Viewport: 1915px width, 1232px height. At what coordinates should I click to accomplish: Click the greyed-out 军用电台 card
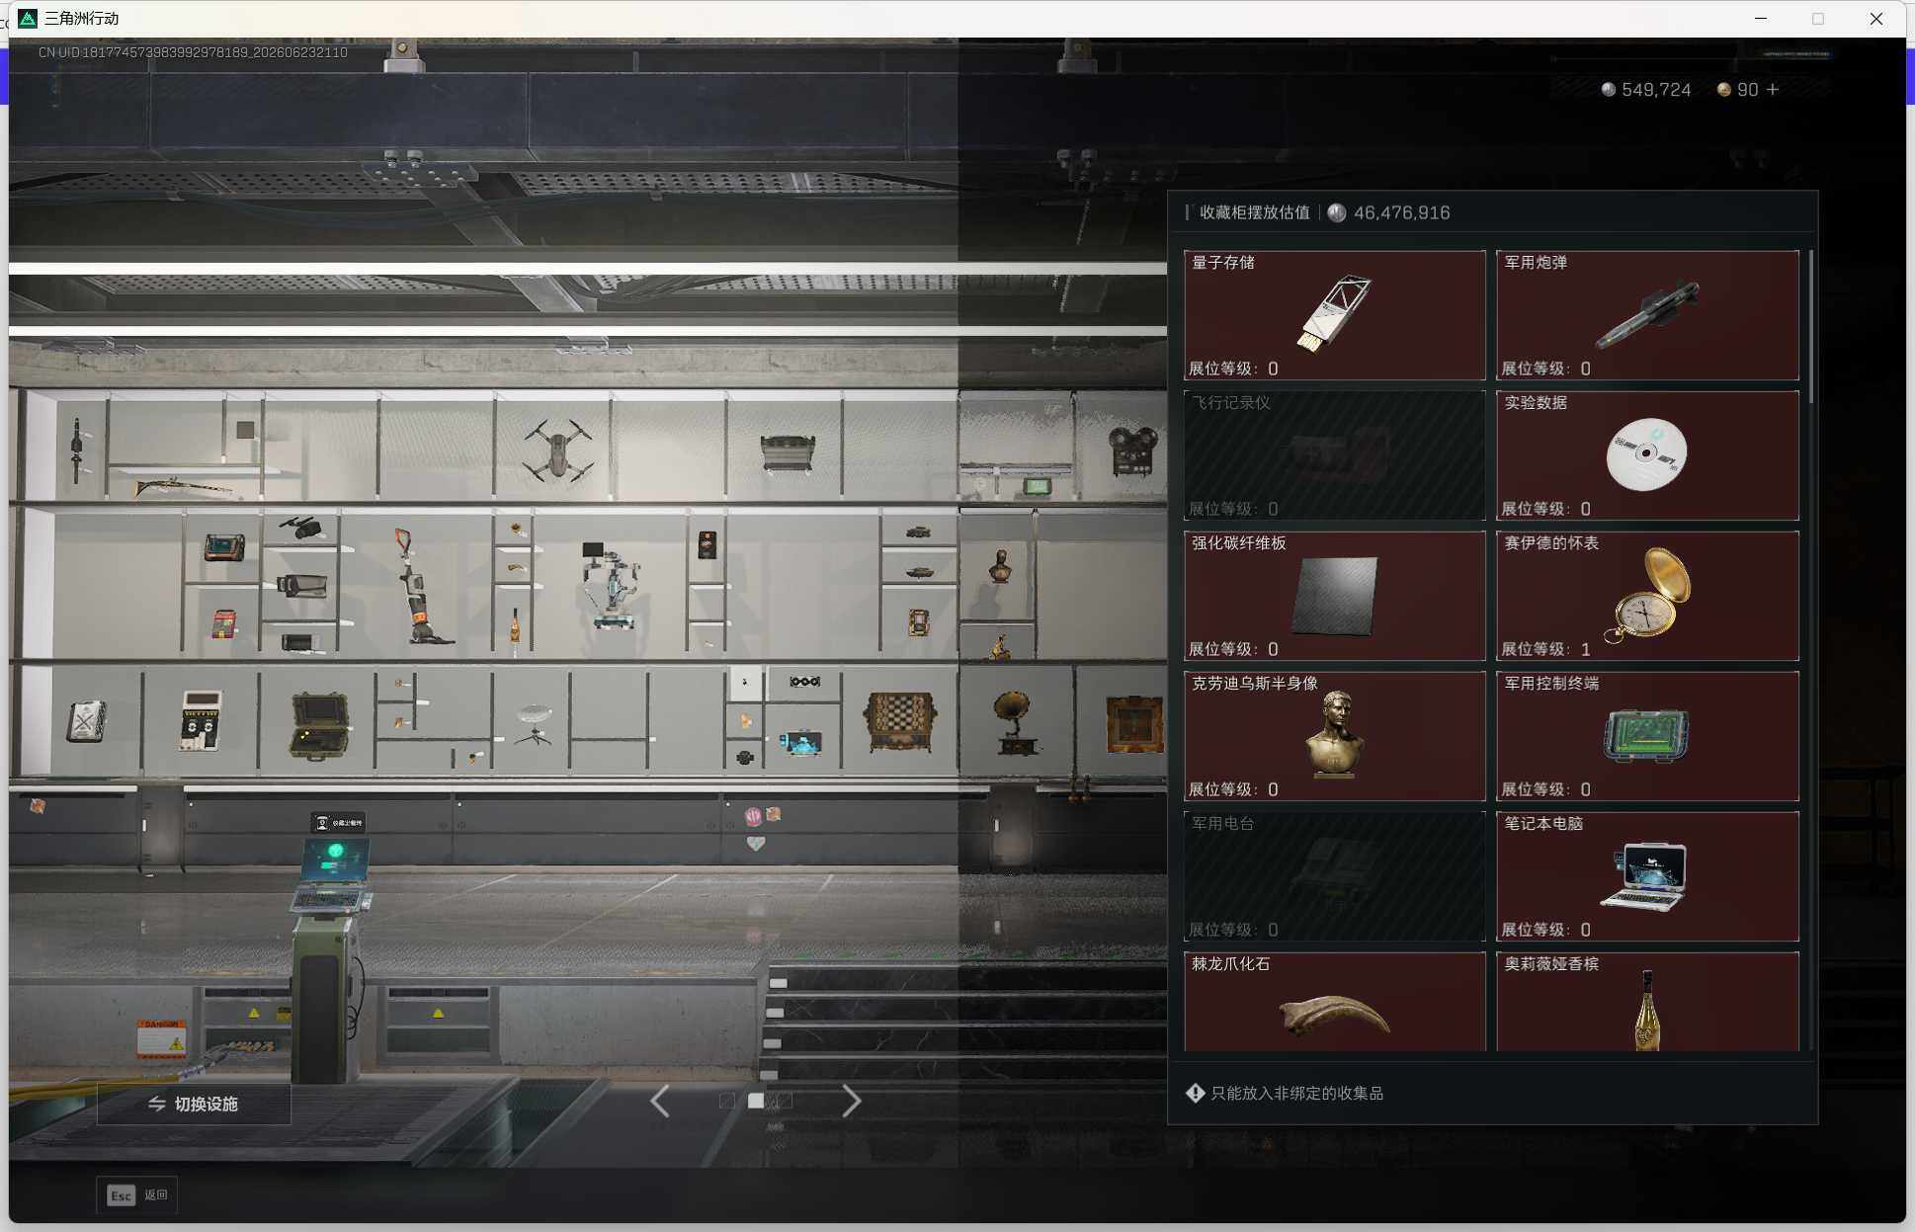tap(1334, 876)
